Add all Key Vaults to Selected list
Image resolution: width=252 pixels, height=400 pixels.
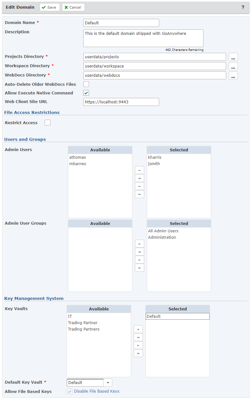pos(138,337)
